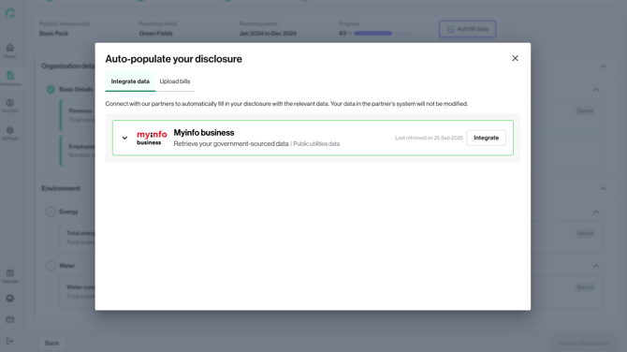Click the Green Fields reporting unit text
This screenshot has height=352, width=627.
coord(156,33)
